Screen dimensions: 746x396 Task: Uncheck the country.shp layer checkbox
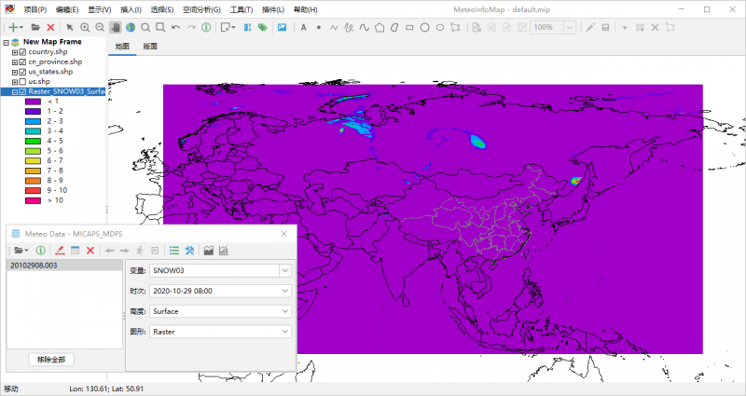point(22,52)
